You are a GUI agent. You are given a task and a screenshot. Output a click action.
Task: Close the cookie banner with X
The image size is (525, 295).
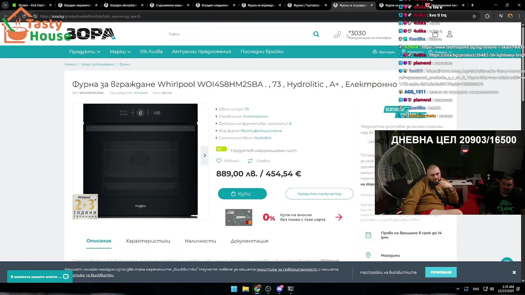pyautogui.click(x=514, y=272)
